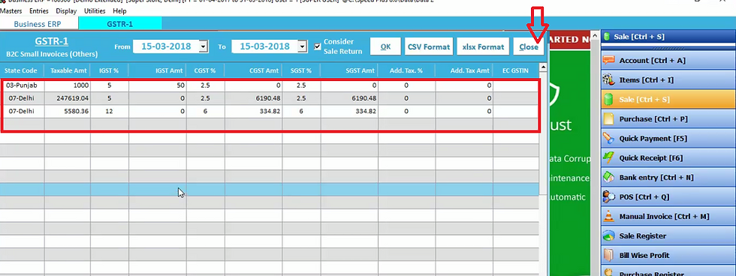Click the Close button

tap(529, 46)
